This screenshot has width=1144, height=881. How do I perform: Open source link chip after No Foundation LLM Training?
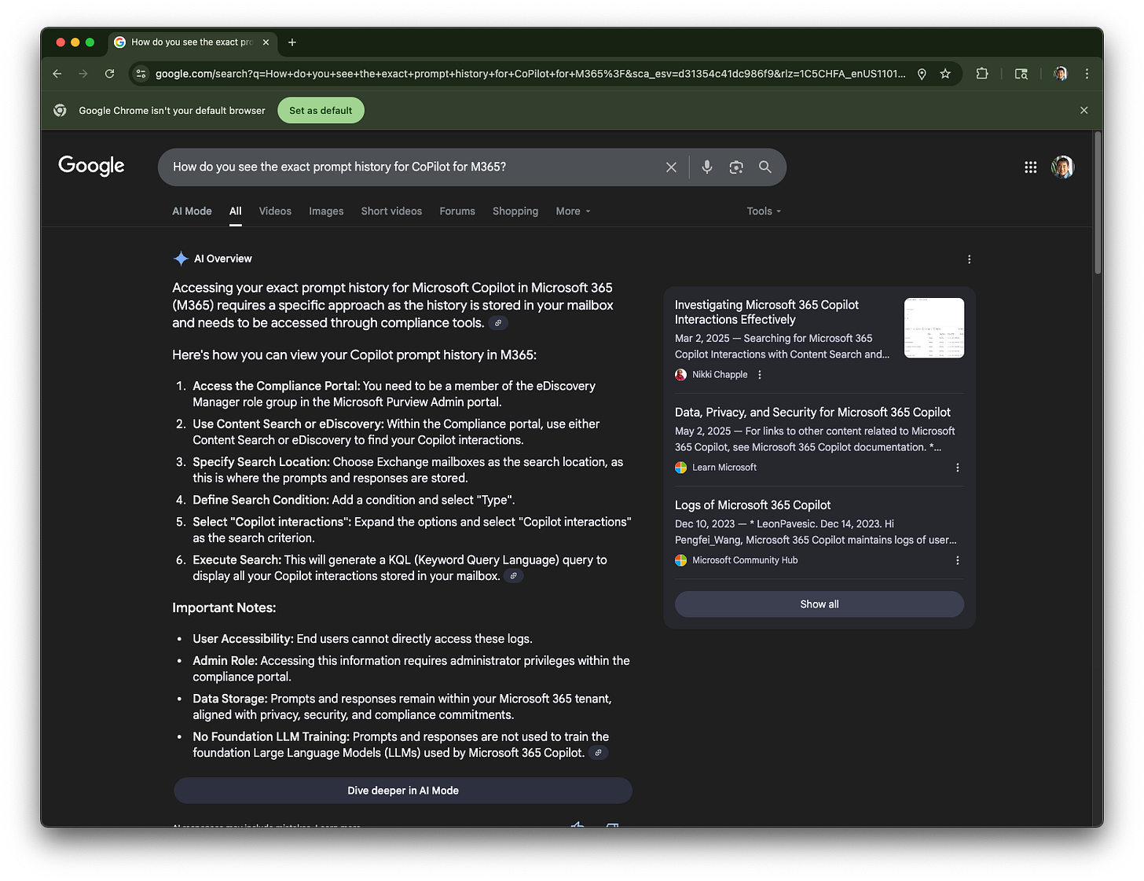[599, 753]
